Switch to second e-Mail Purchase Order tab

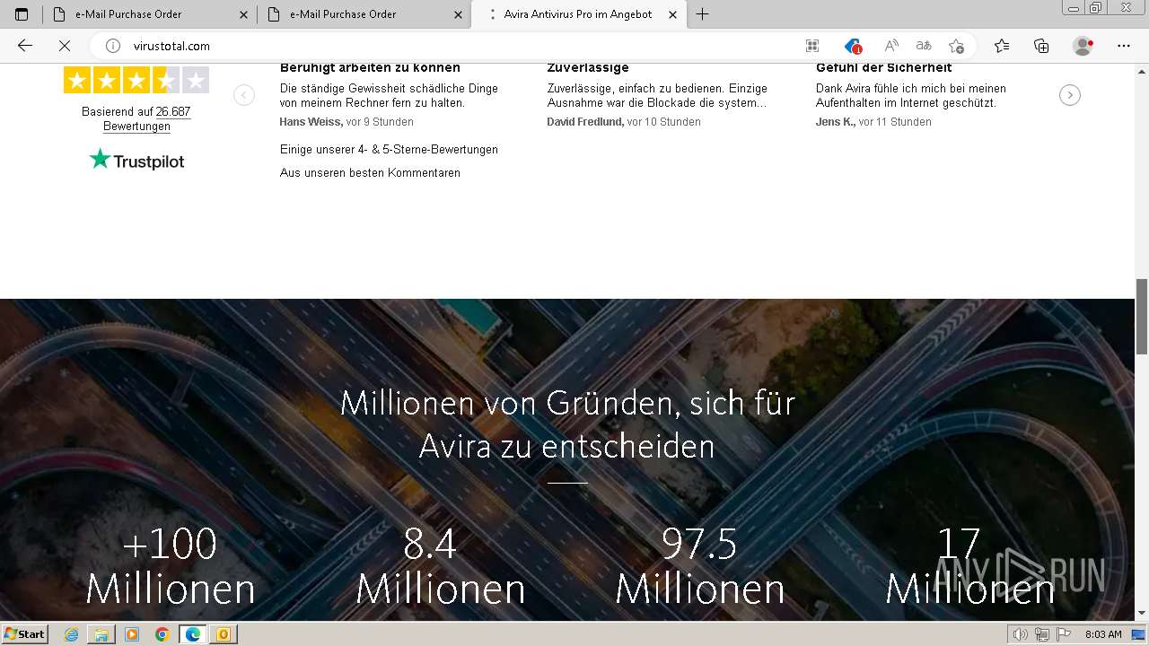pos(364,14)
